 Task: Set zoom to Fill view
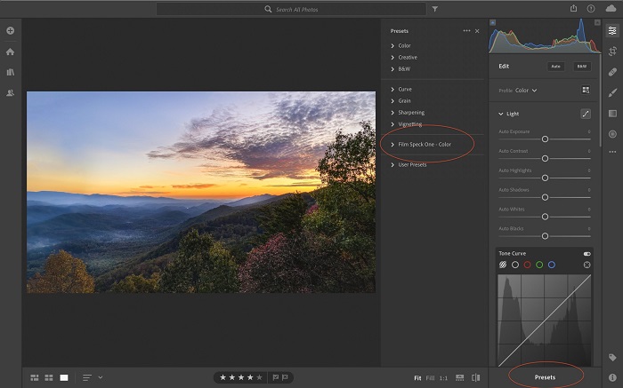(431, 377)
